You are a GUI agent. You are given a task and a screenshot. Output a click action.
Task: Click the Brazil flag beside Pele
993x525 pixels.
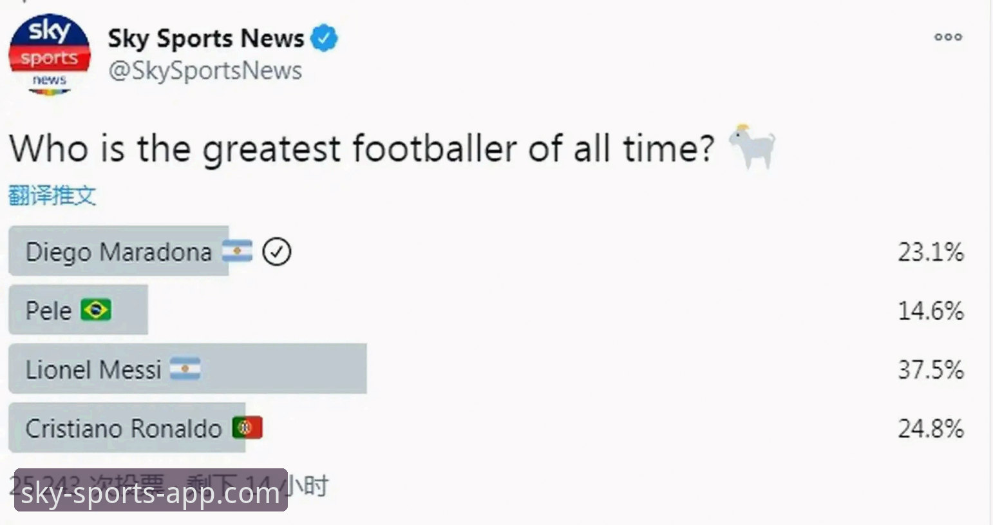(x=96, y=310)
